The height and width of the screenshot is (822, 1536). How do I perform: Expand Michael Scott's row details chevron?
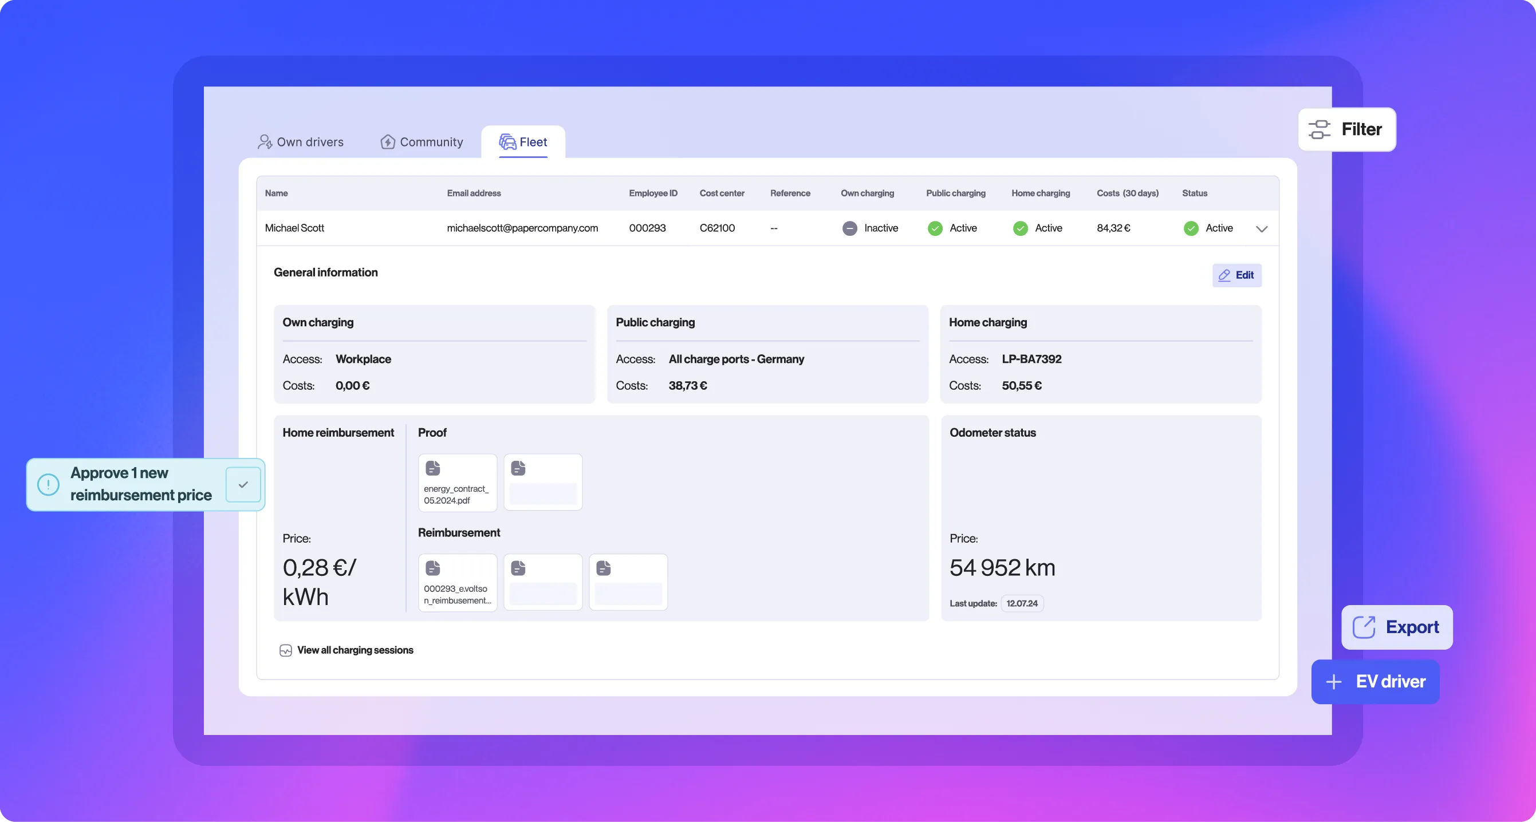[1262, 228]
